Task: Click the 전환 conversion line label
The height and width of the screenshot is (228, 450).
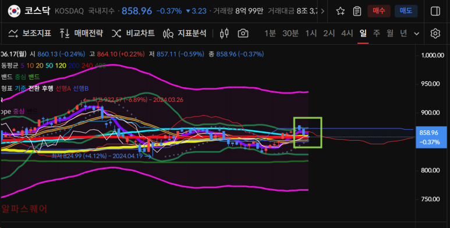Action: (x=34, y=88)
